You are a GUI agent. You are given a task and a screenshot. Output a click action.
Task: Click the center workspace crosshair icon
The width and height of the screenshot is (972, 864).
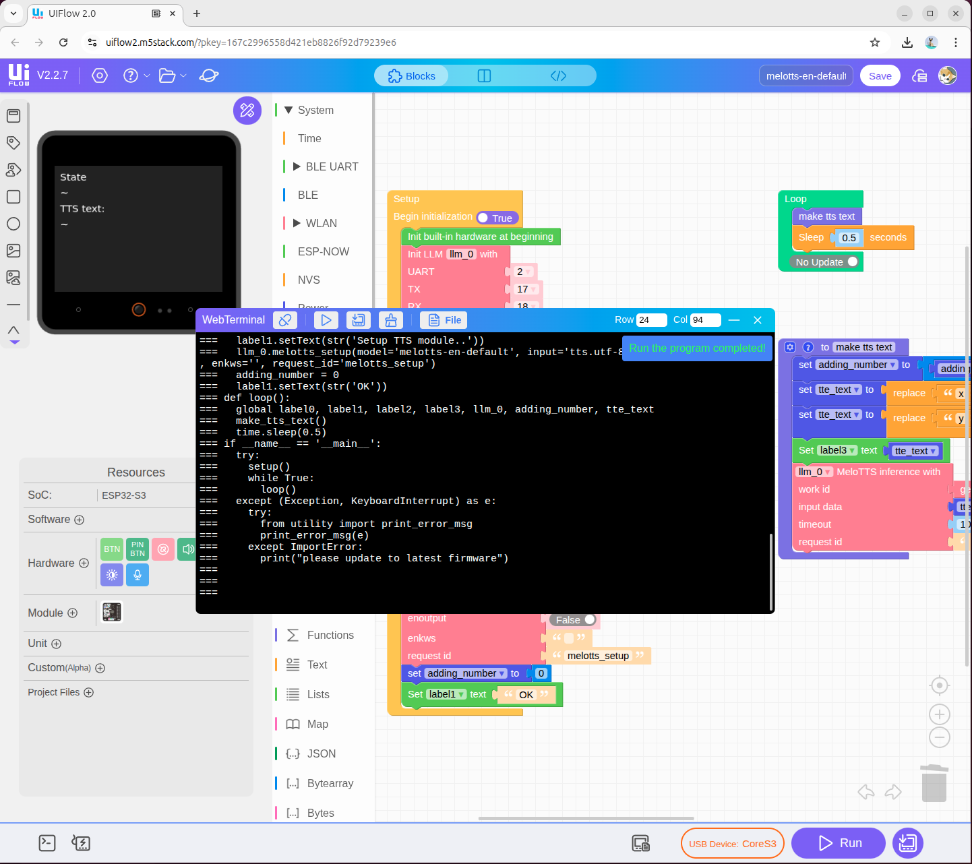[939, 685]
